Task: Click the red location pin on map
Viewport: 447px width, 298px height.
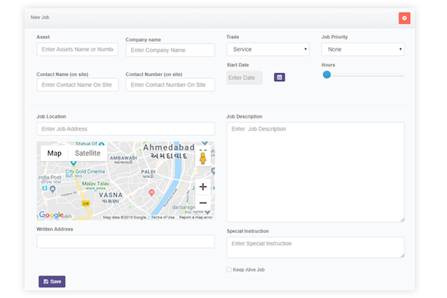Action: 152,192
